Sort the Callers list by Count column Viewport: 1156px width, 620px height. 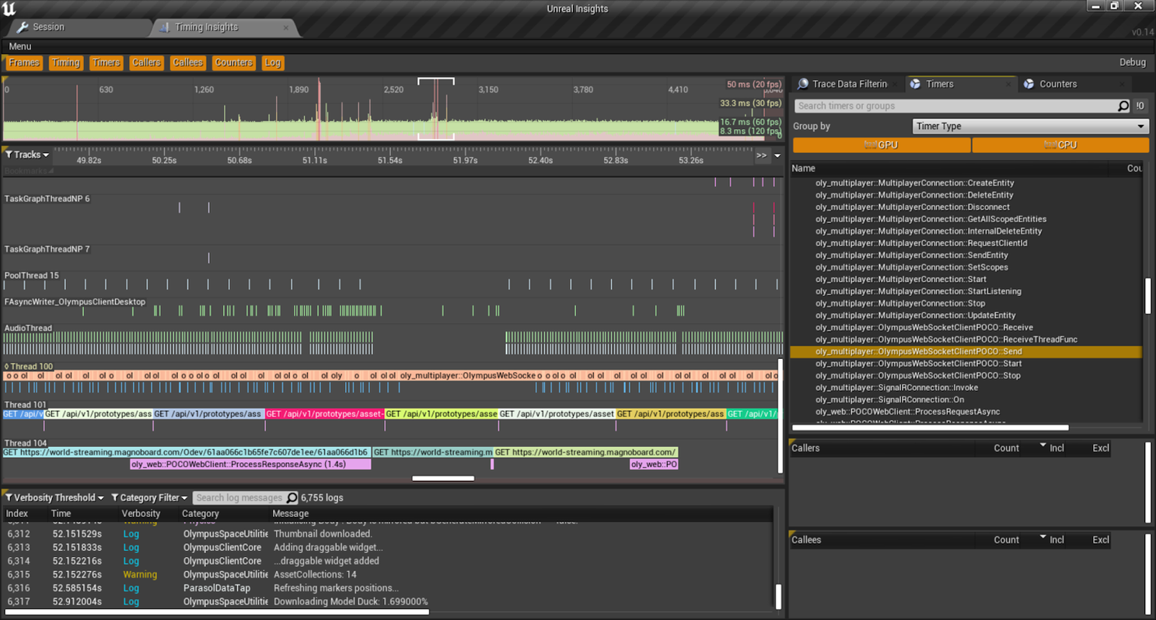tap(1006, 448)
